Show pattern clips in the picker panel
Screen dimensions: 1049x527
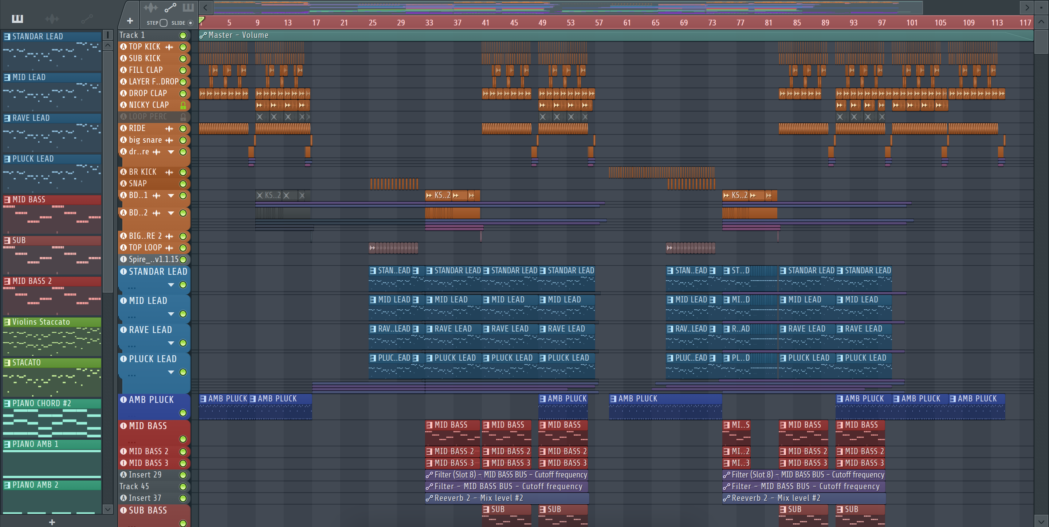pyautogui.click(x=17, y=19)
